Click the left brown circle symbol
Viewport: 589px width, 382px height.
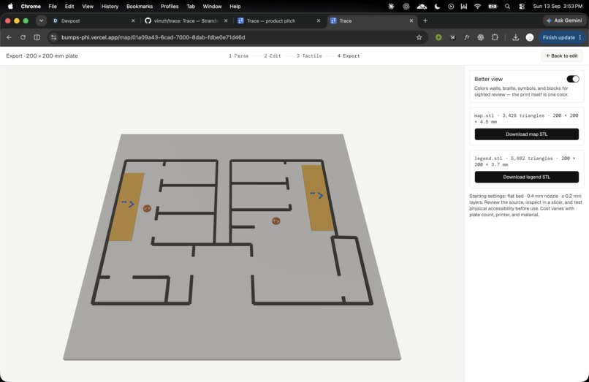147,208
